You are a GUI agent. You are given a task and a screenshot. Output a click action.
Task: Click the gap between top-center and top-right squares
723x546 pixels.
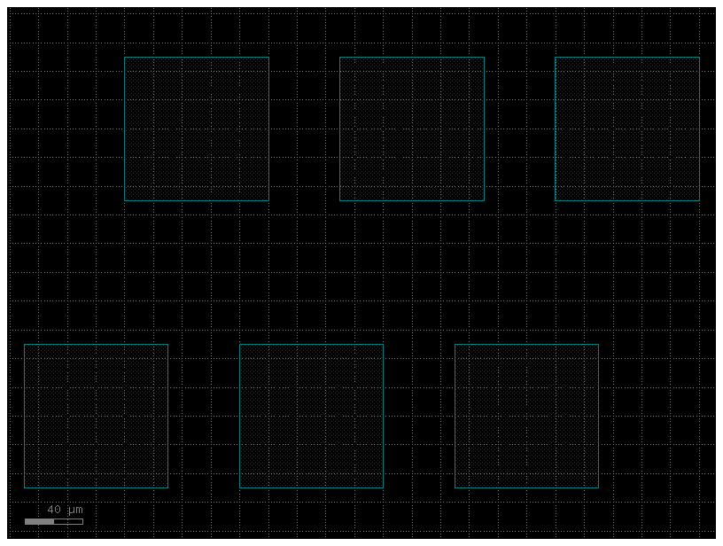coord(520,129)
